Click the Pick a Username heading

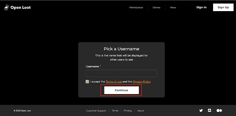point(122,49)
